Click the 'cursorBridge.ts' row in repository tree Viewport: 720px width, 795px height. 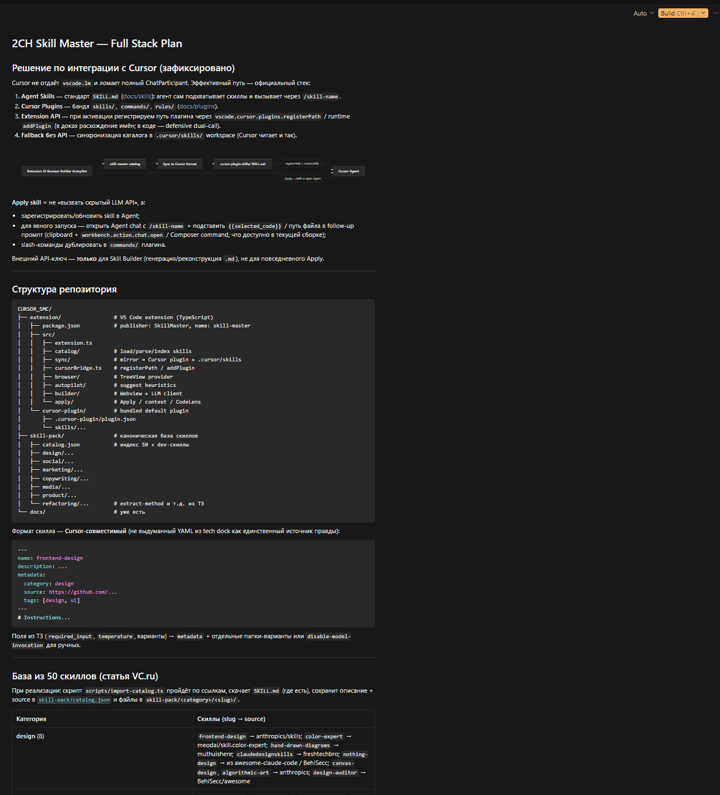[78, 368]
